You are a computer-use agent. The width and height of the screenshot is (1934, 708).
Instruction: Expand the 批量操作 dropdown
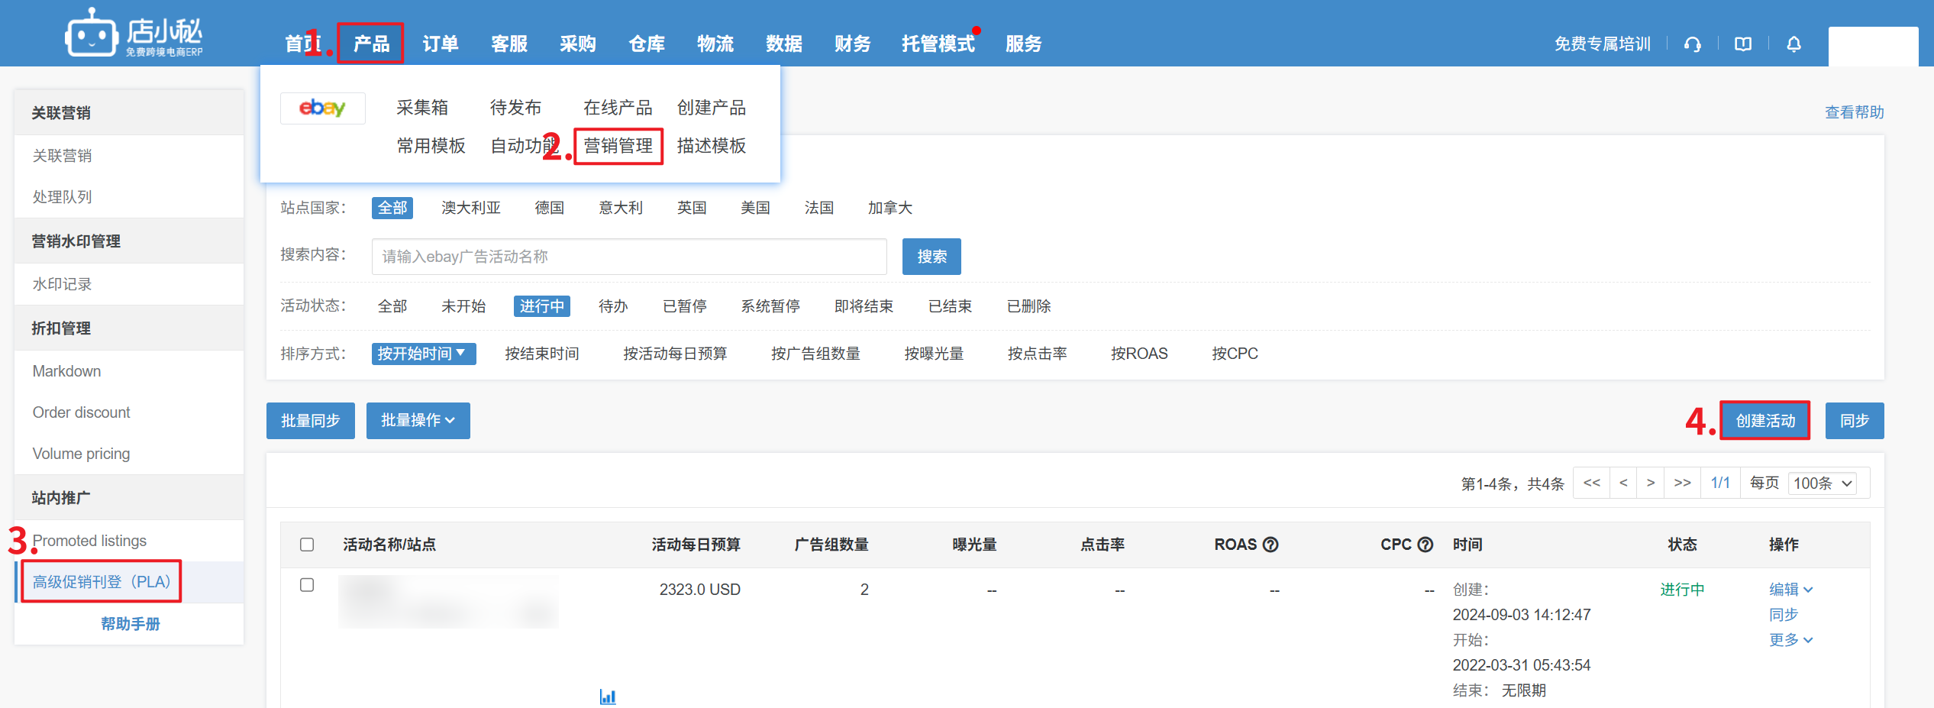click(418, 421)
